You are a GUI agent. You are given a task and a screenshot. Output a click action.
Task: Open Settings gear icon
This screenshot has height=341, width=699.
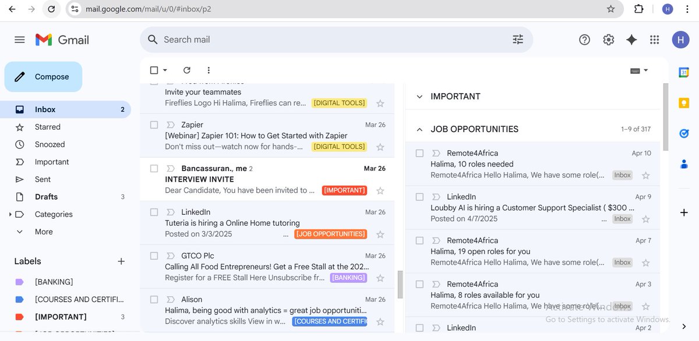608,40
